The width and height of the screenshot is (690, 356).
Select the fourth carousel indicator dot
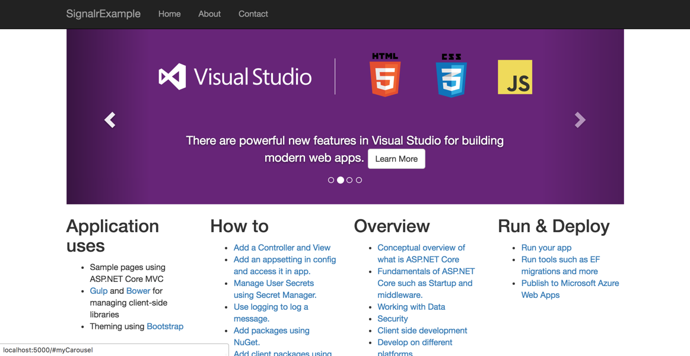pos(359,180)
